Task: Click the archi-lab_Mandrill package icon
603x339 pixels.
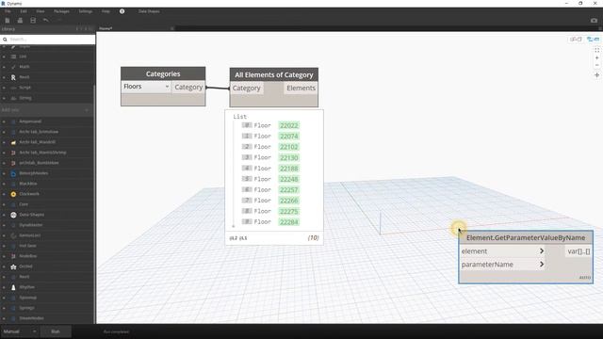Action: (13, 142)
